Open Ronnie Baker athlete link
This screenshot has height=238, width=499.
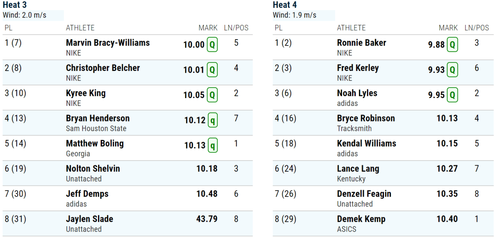pos(361,43)
